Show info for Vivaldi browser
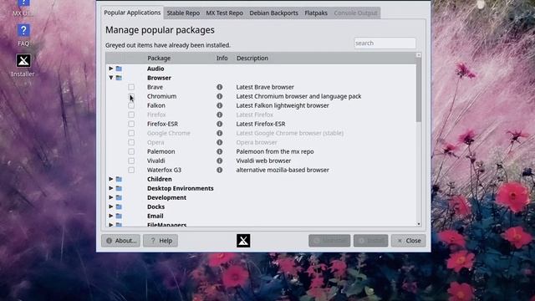 coord(219,161)
